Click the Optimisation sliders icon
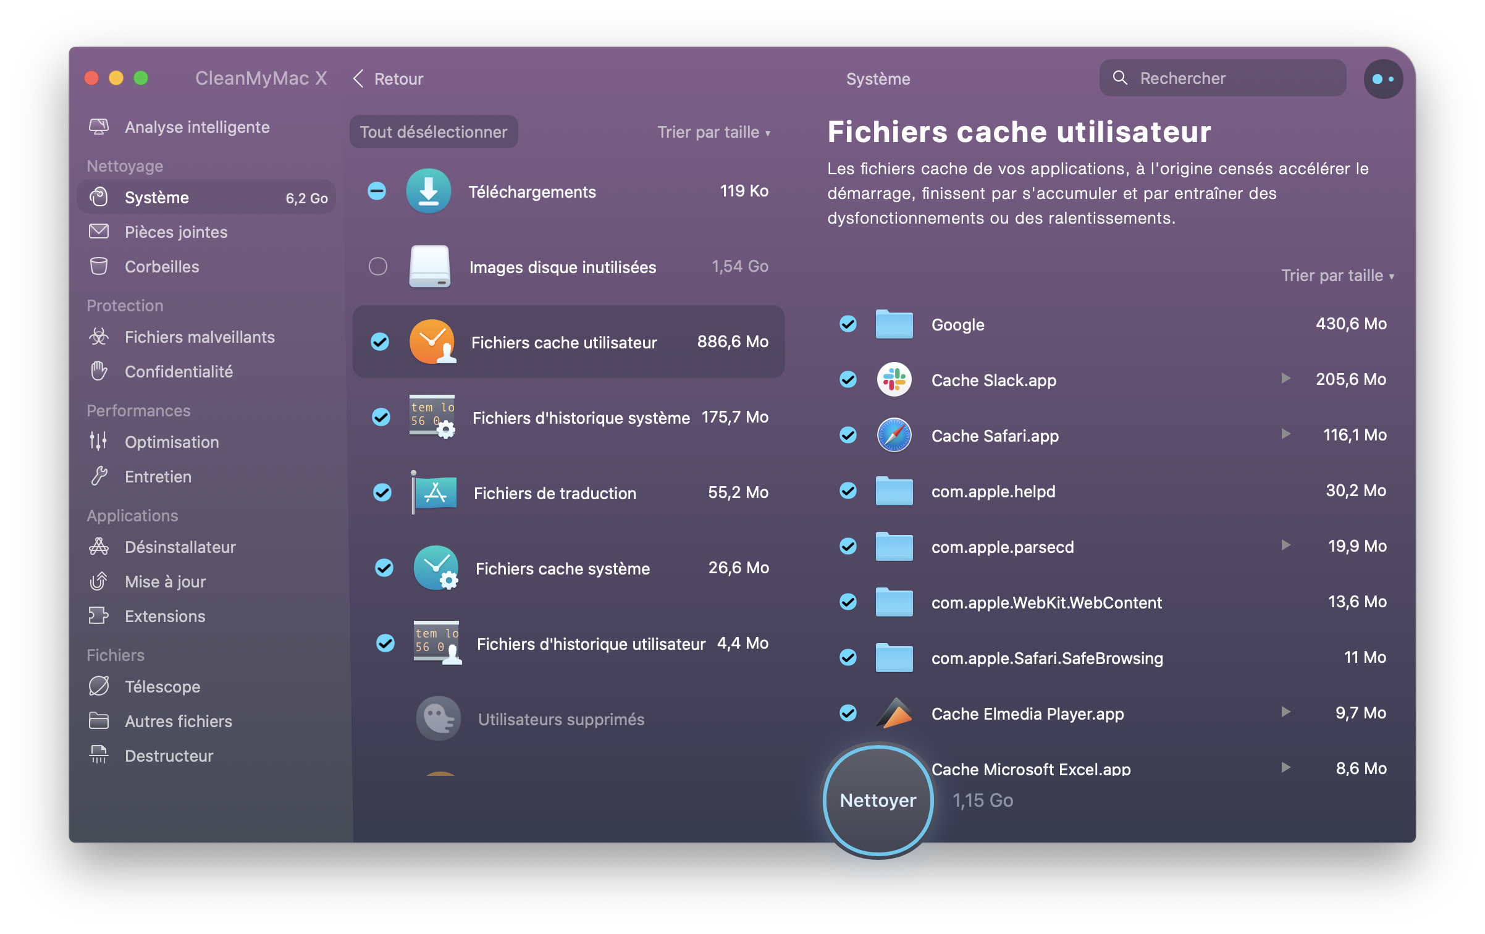Screen dimensions: 1485x934 click(x=98, y=442)
